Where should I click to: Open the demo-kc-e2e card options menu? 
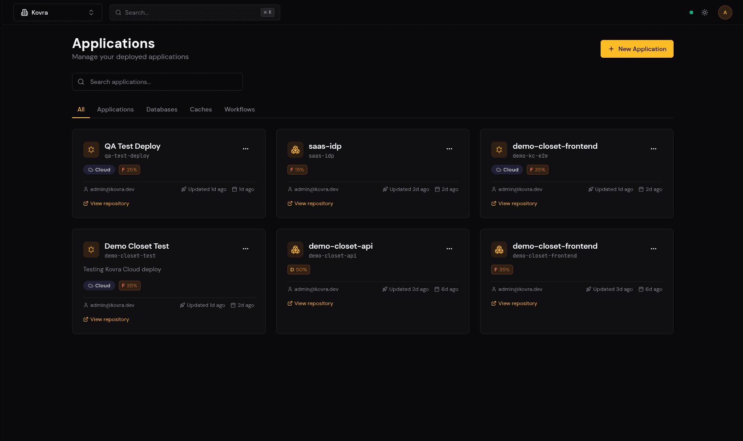pyautogui.click(x=654, y=149)
